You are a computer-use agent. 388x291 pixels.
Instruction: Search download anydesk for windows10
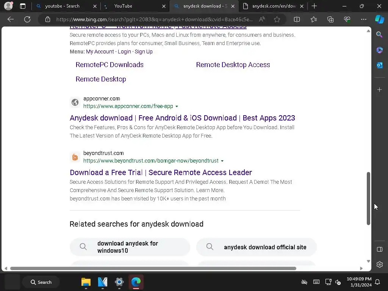click(x=130, y=247)
